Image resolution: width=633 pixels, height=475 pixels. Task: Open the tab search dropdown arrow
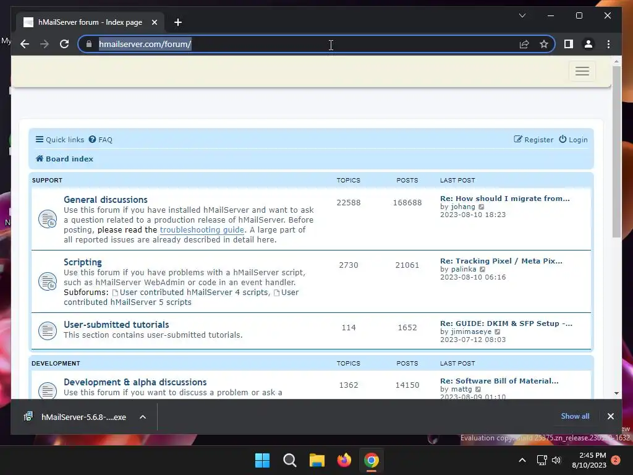[522, 15]
